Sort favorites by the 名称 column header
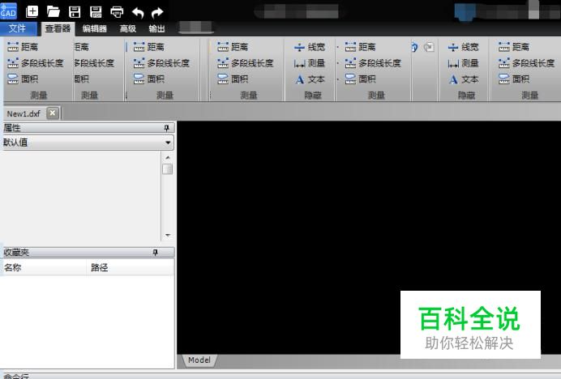This screenshot has height=379, width=561. point(44,267)
